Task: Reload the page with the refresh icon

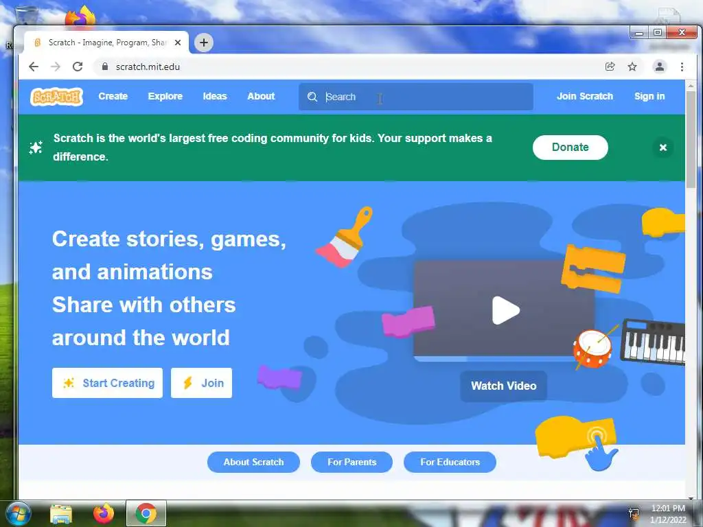Action: 78,67
